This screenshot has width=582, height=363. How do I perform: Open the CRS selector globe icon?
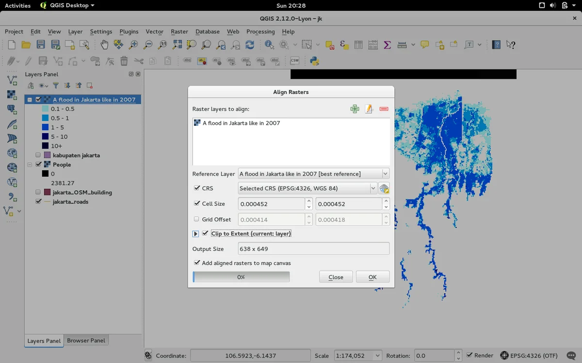(384, 188)
